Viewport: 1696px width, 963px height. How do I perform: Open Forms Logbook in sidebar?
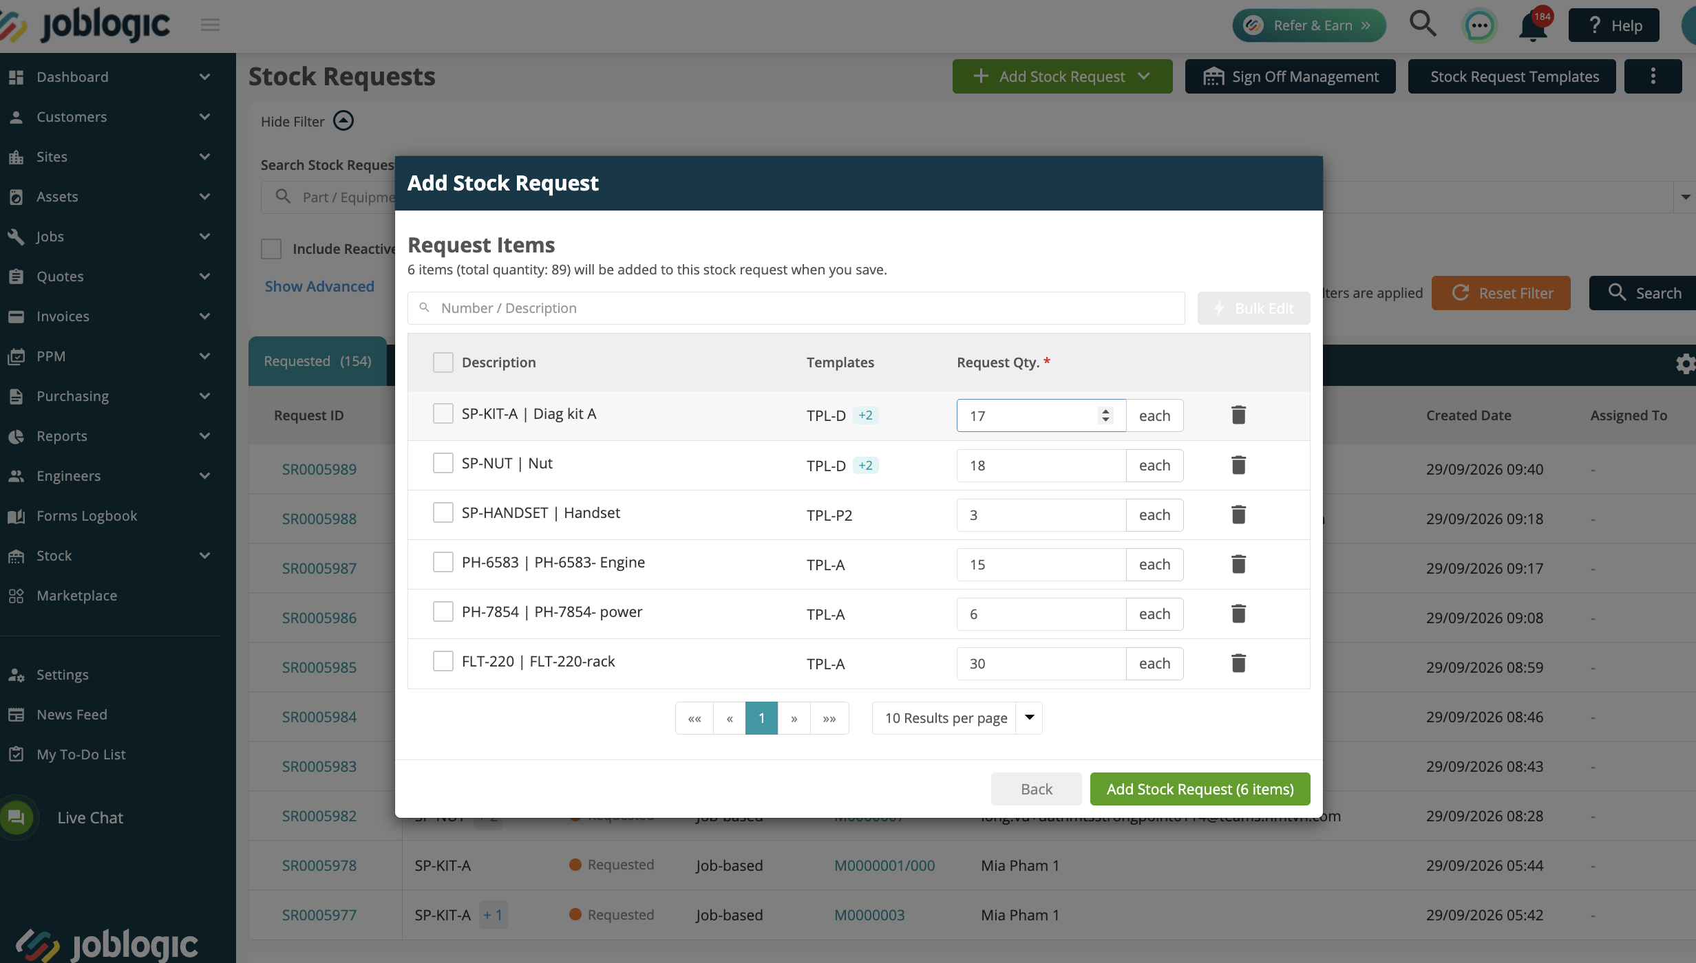coord(87,516)
